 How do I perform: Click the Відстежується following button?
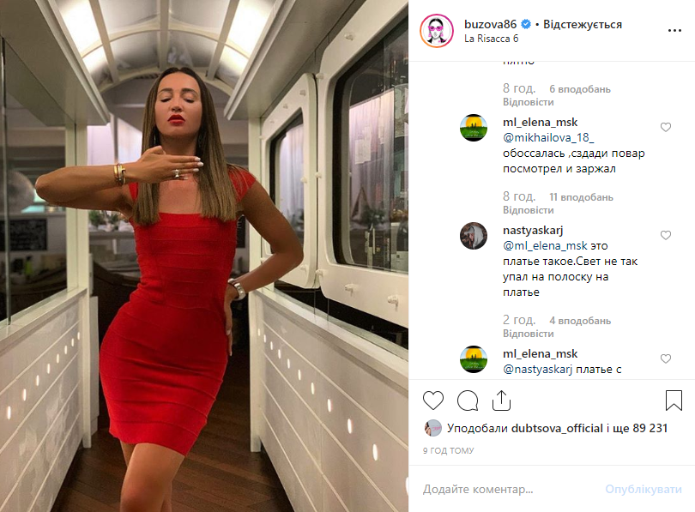pyautogui.click(x=583, y=24)
